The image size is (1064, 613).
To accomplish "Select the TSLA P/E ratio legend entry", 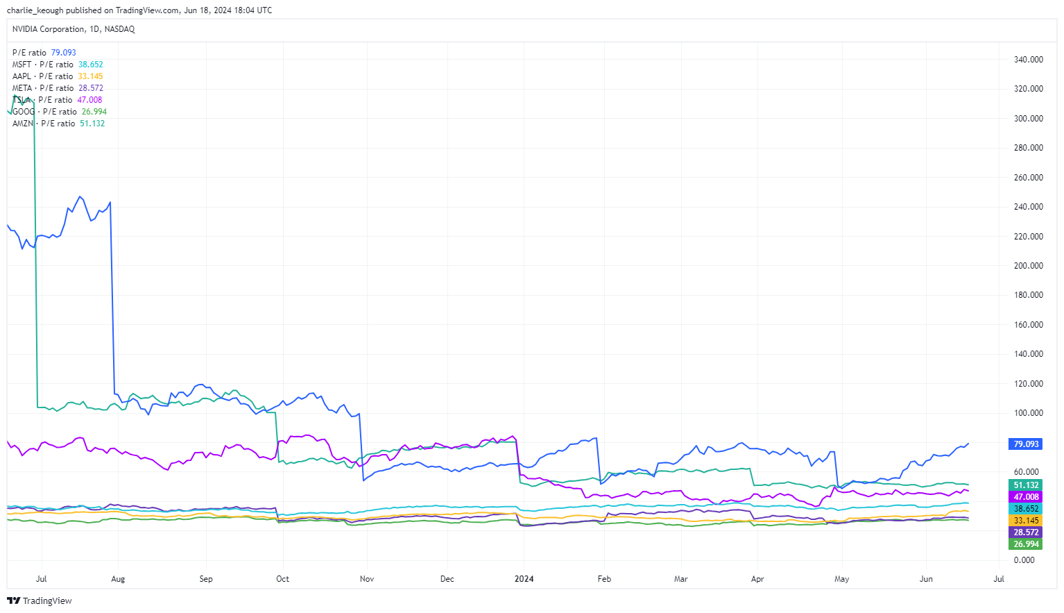I will tap(57, 100).
